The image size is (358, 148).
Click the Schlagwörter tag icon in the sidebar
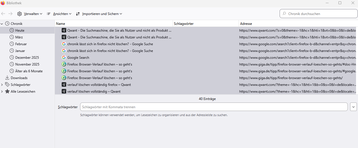click(x=7, y=84)
